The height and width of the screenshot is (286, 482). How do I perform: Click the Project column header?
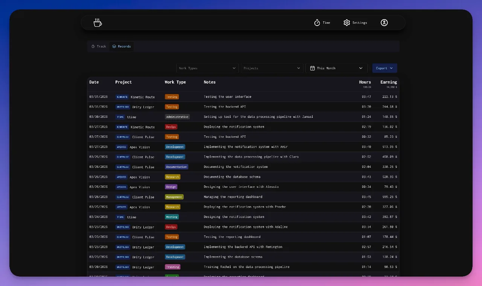click(124, 82)
